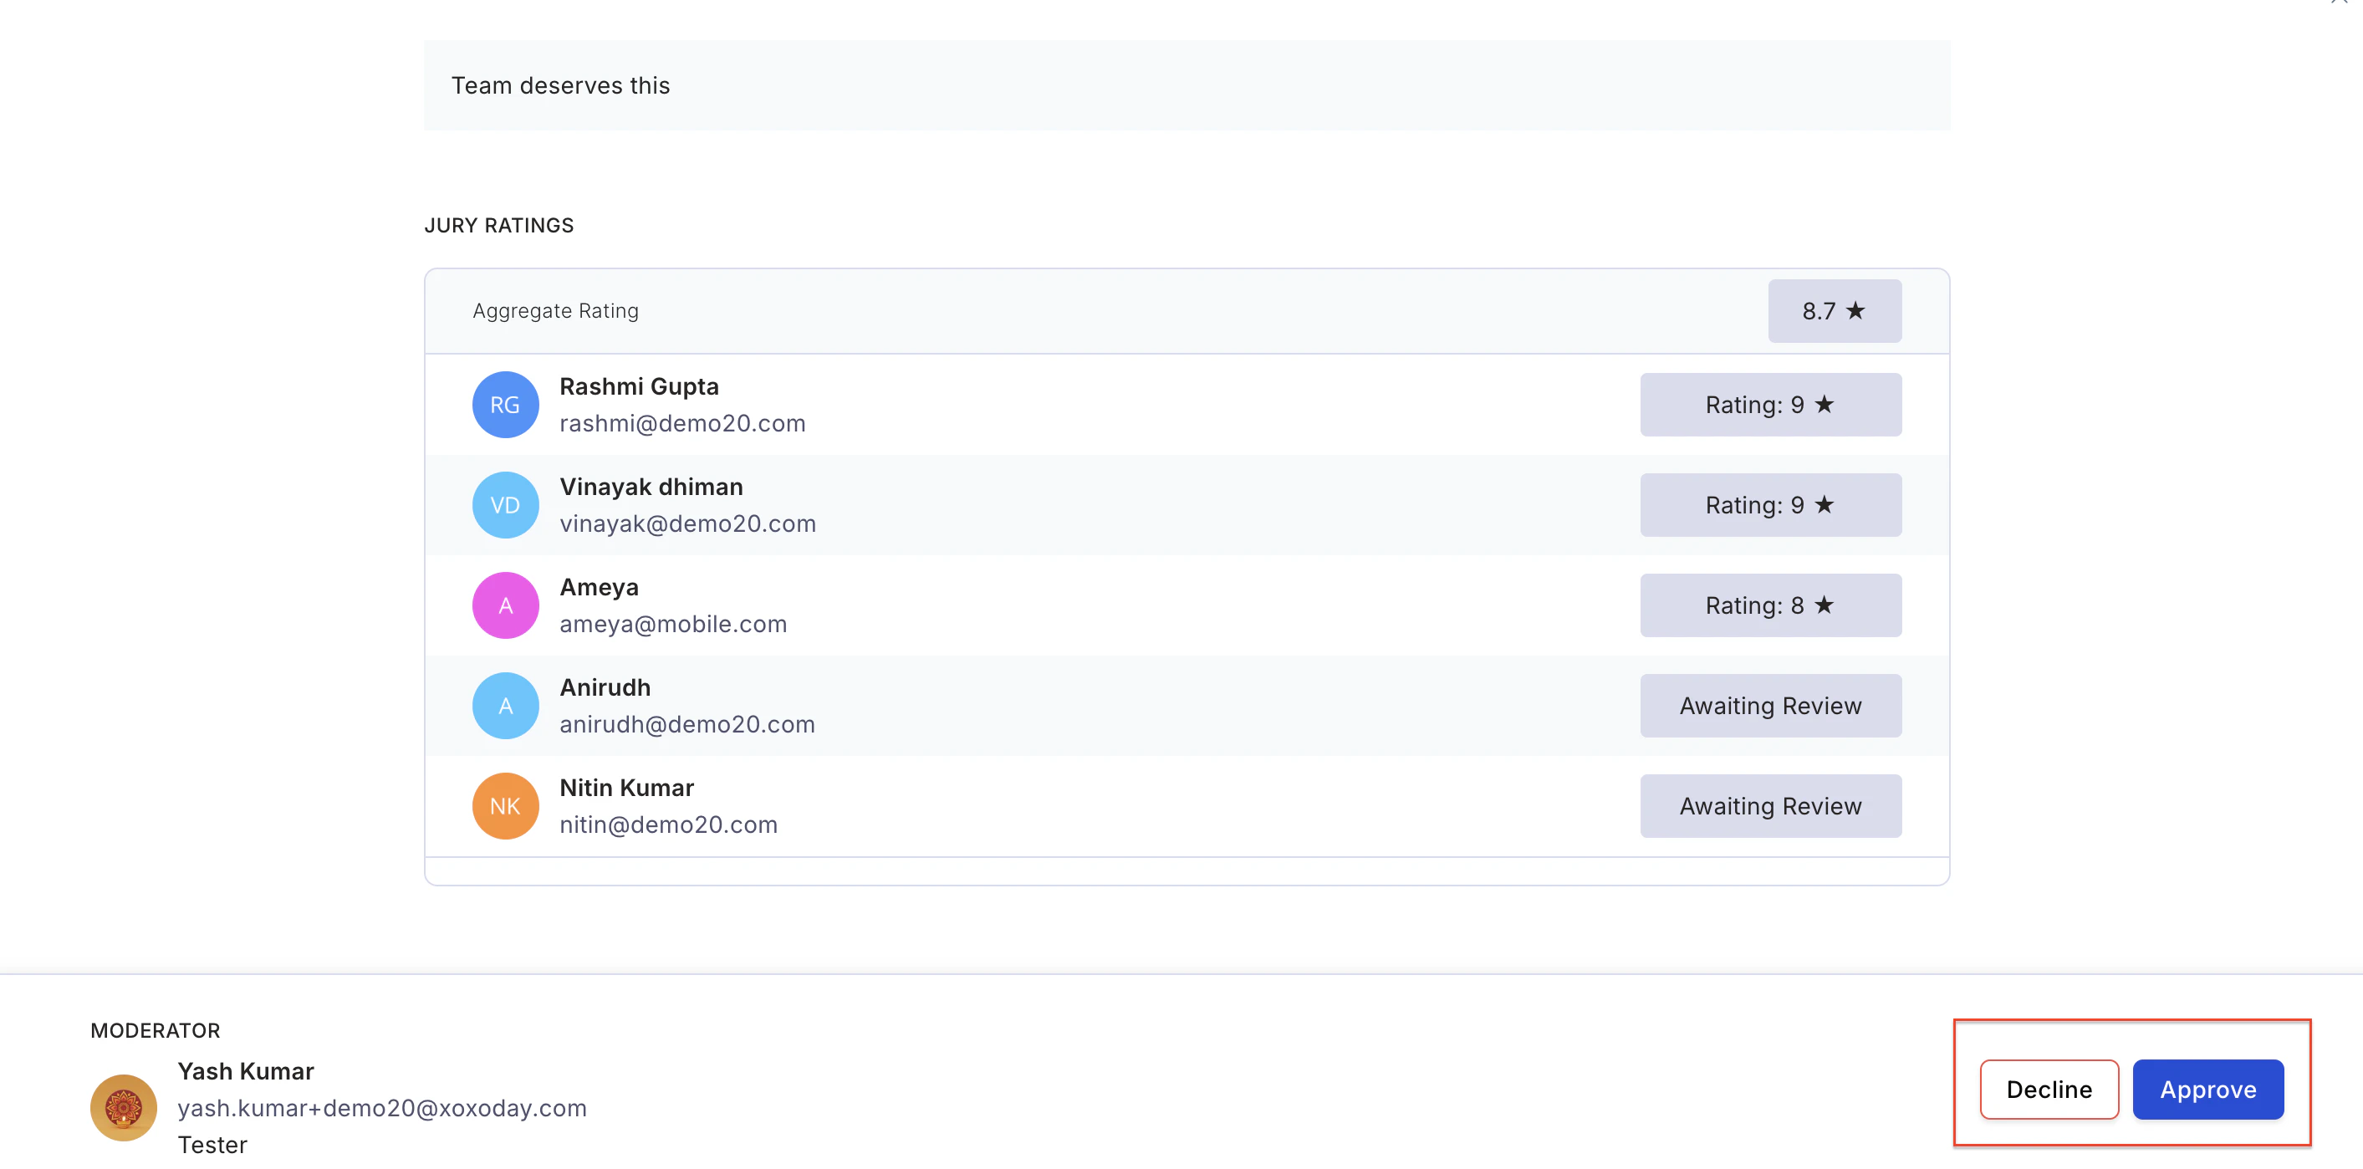Click Nitin Kumar's Awaiting Review badge
2363x1169 pixels.
[x=1770, y=805]
